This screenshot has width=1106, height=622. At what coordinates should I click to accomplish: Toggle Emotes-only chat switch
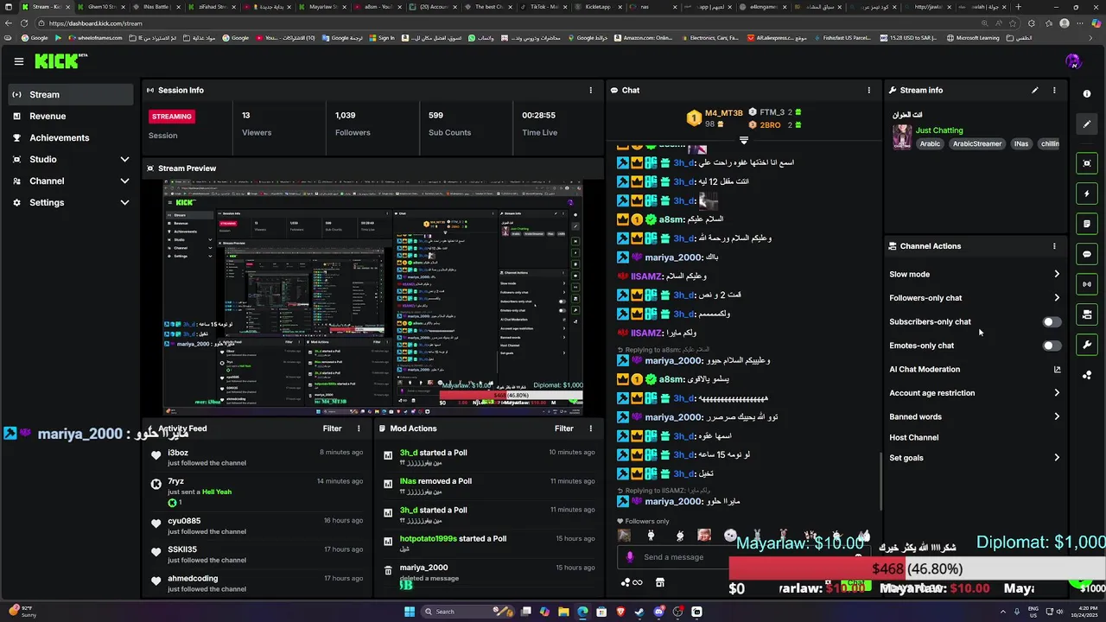(x=1052, y=346)
